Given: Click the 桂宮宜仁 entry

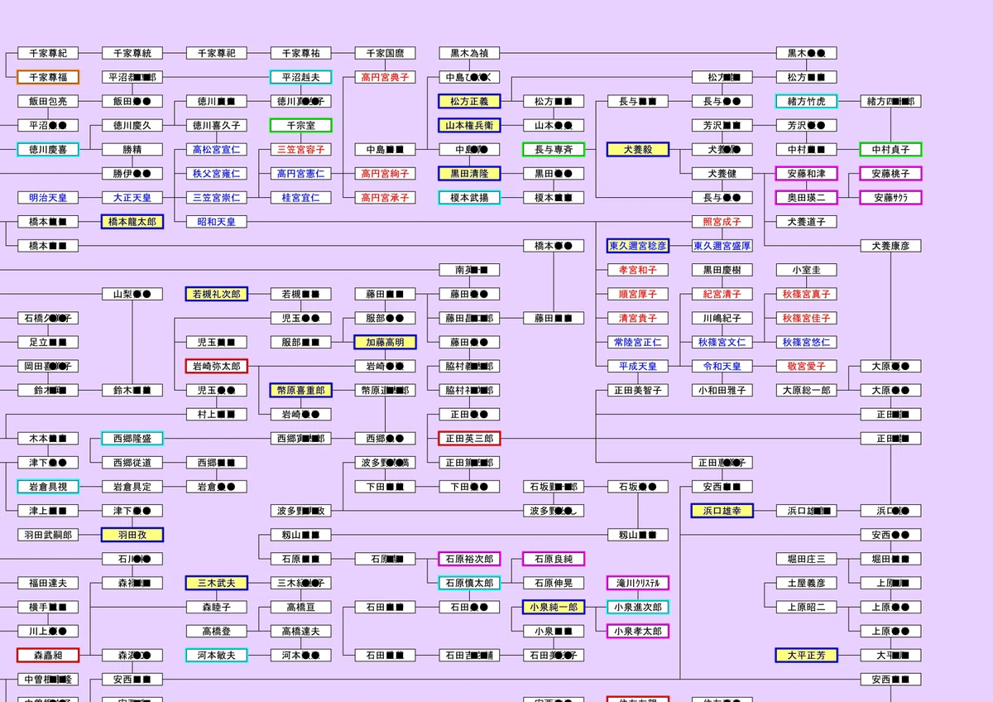Looking at the screenshot, I should (x=301, y=198).
